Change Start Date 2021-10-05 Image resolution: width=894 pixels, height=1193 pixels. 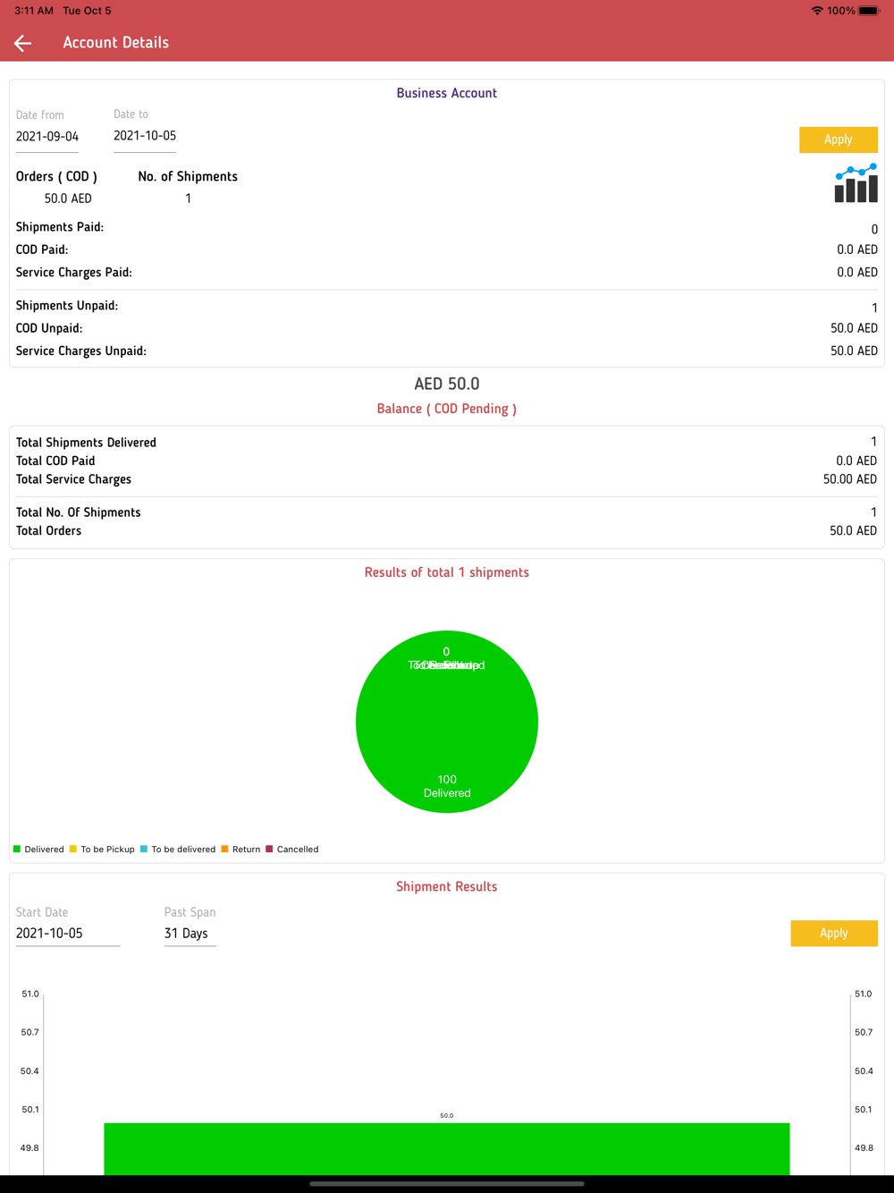[x=68, y=933]
